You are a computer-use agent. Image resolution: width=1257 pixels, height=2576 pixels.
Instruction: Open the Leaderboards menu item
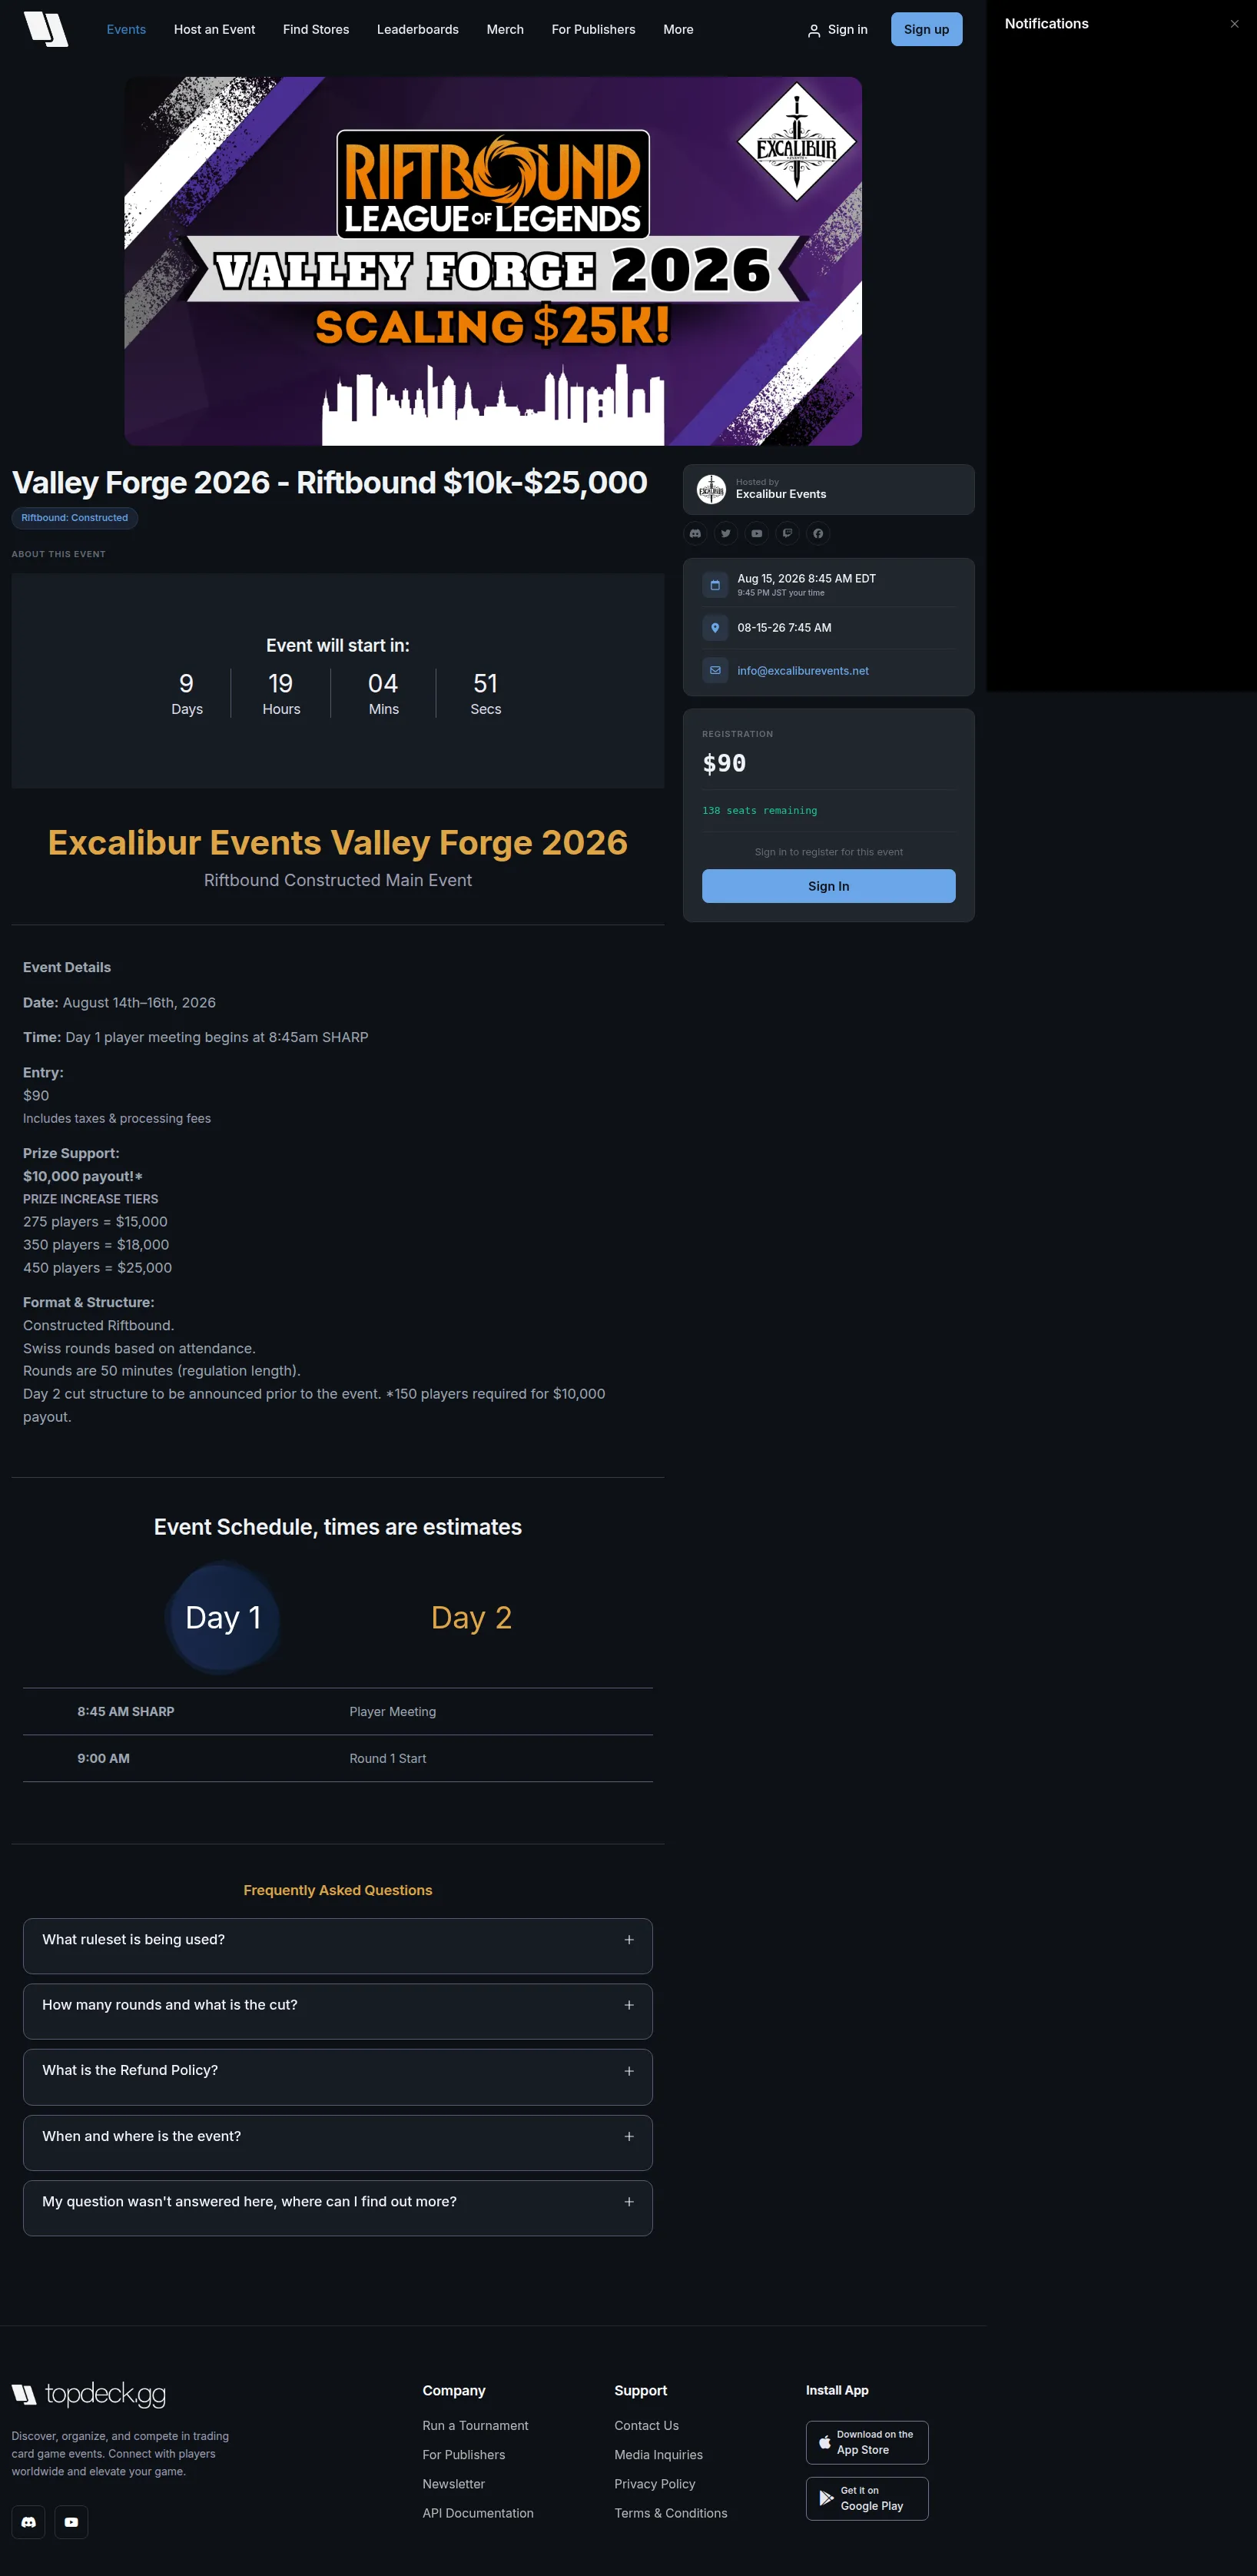click(x=418, y=29)
